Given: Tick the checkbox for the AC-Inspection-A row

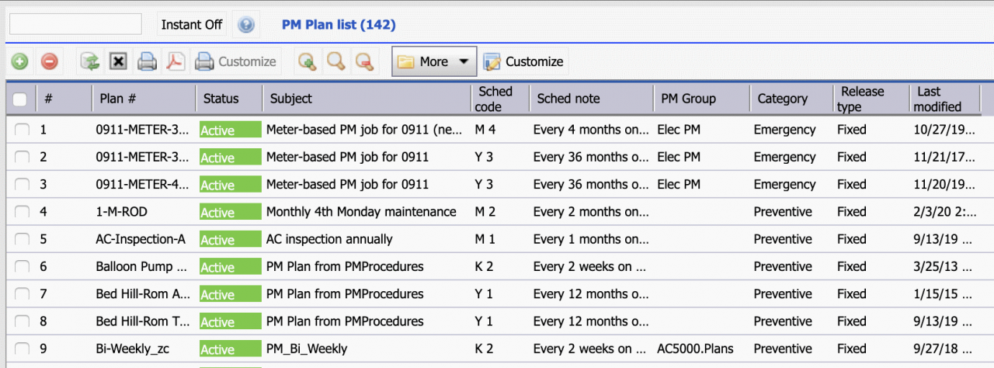Looking at the screenshot, I should coord(22,239).
